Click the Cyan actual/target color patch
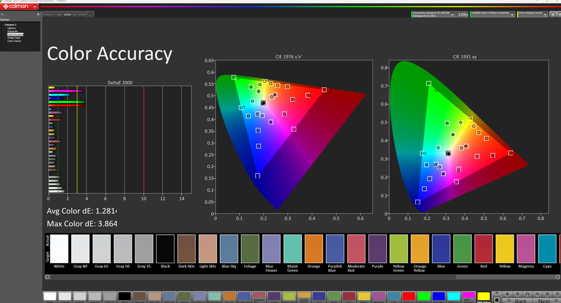The width and height of the screenshot is (561, 303). 547,249
